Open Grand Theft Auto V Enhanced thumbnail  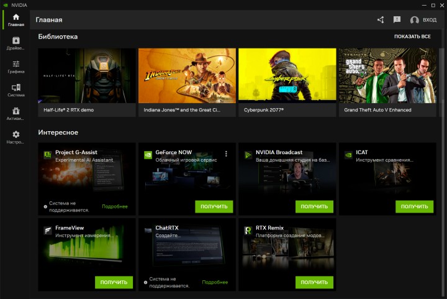(387, 76)
